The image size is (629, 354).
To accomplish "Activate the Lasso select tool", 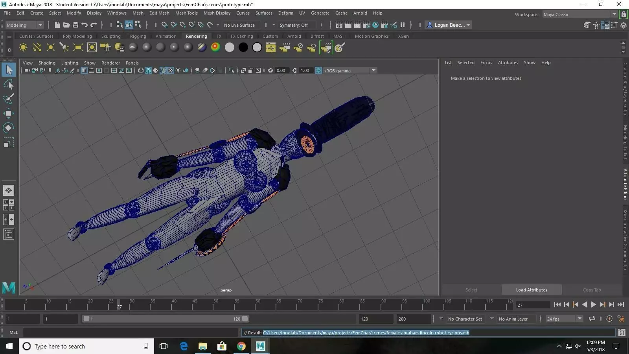I will click(x=8, y=84).
